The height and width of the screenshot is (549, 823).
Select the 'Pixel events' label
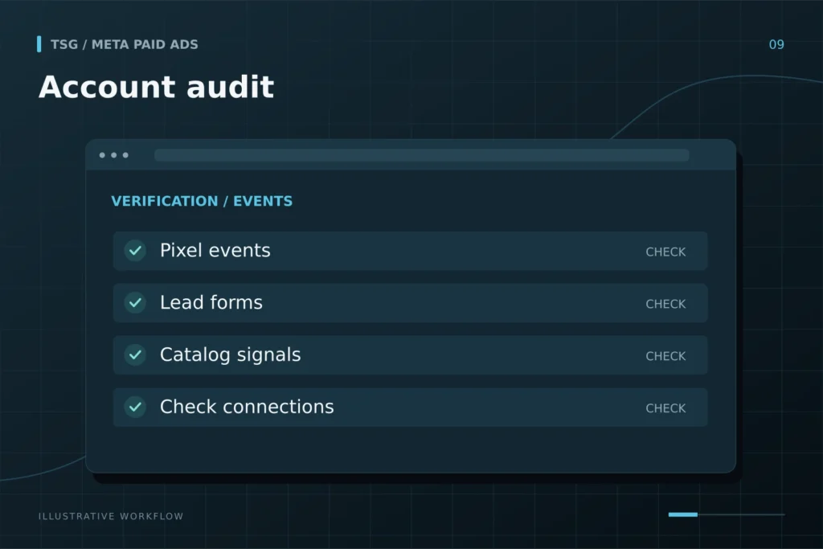pos(215,250)
